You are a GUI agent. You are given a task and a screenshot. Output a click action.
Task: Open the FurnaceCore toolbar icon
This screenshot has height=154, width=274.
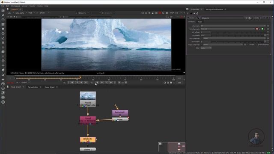(3, 84)
